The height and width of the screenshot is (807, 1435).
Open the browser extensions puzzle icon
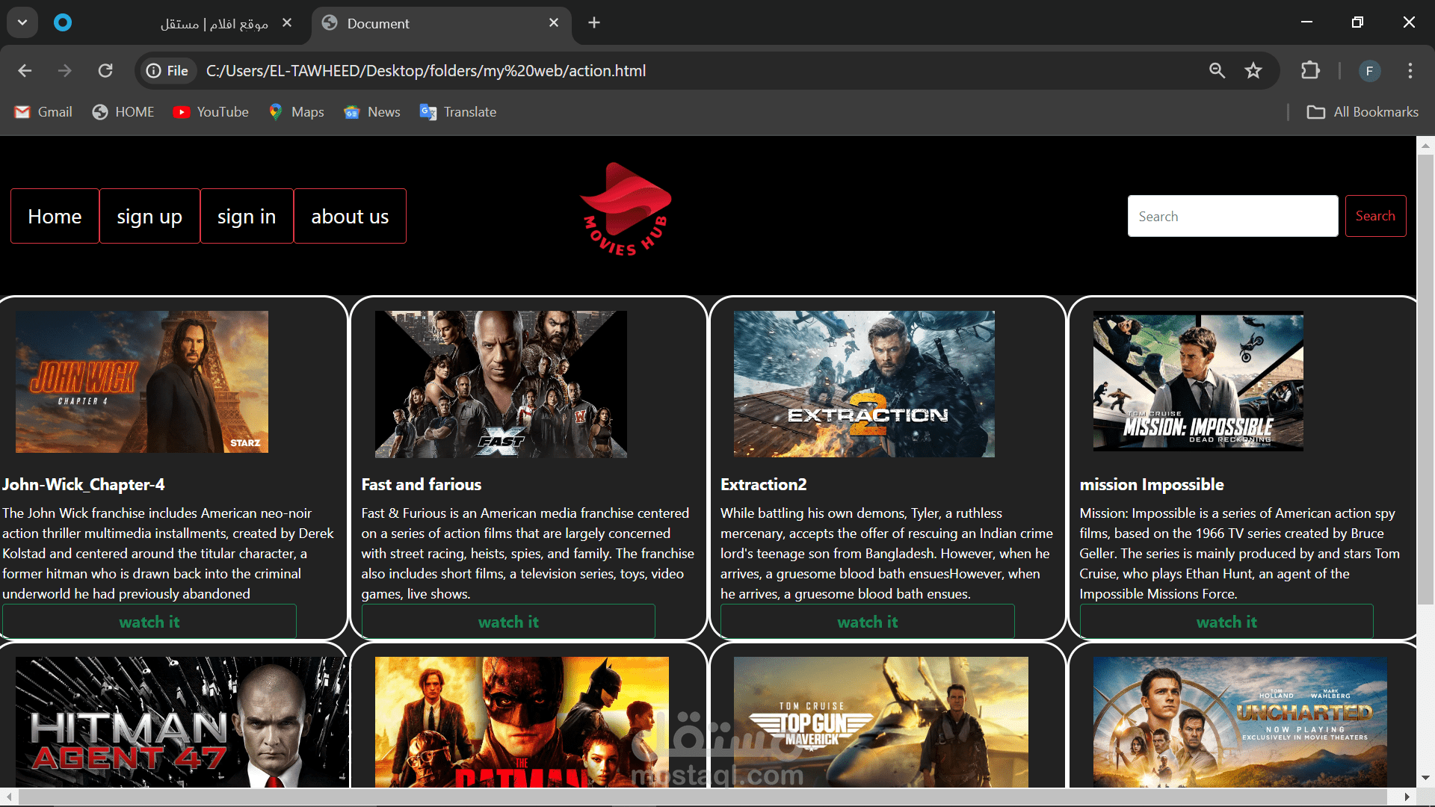(x=1310, y=70)
